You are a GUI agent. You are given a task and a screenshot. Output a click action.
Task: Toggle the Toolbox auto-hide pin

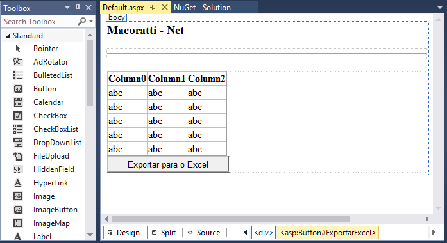pyautogui.click(x=78, y=8)
